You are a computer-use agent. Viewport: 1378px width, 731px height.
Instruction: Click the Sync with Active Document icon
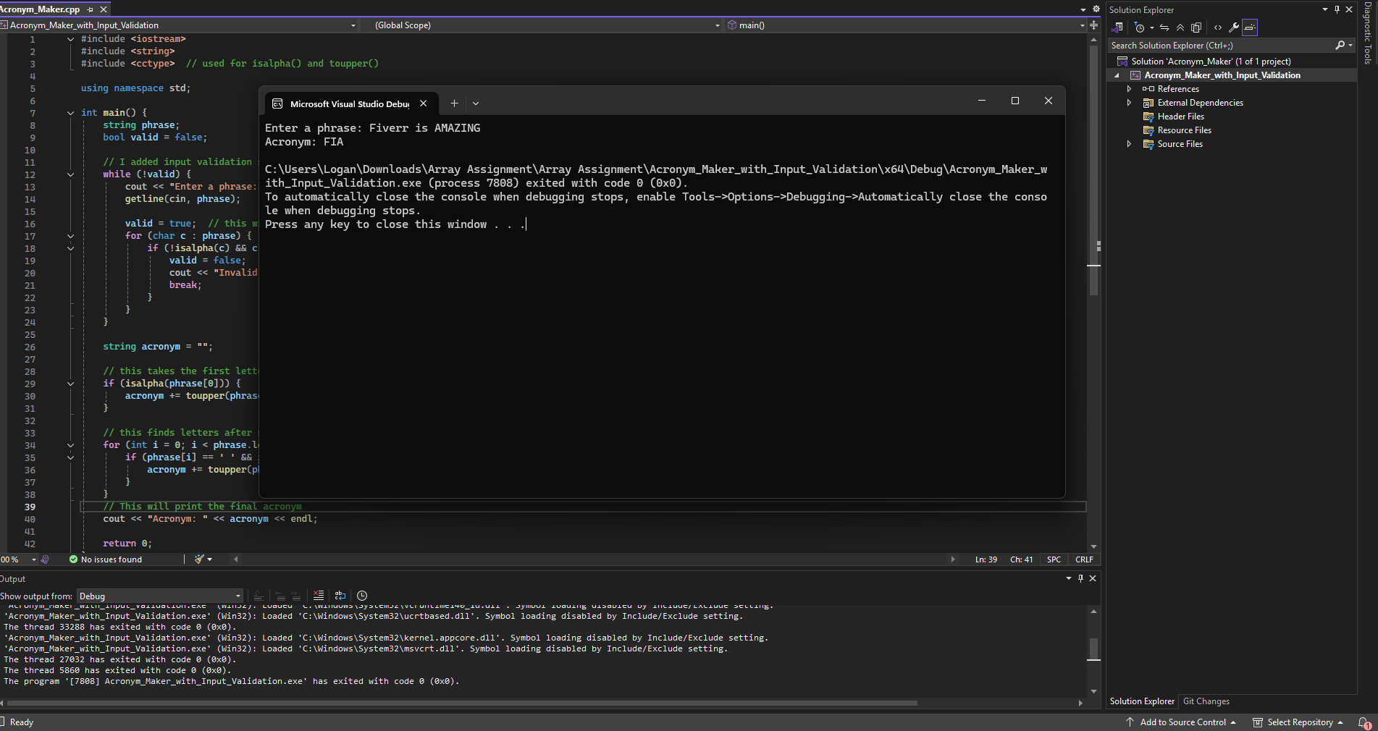click(1164, 28)
